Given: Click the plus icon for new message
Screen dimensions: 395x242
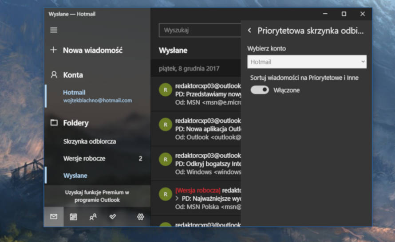Looking at the screenshot, I should click(53, 50).
